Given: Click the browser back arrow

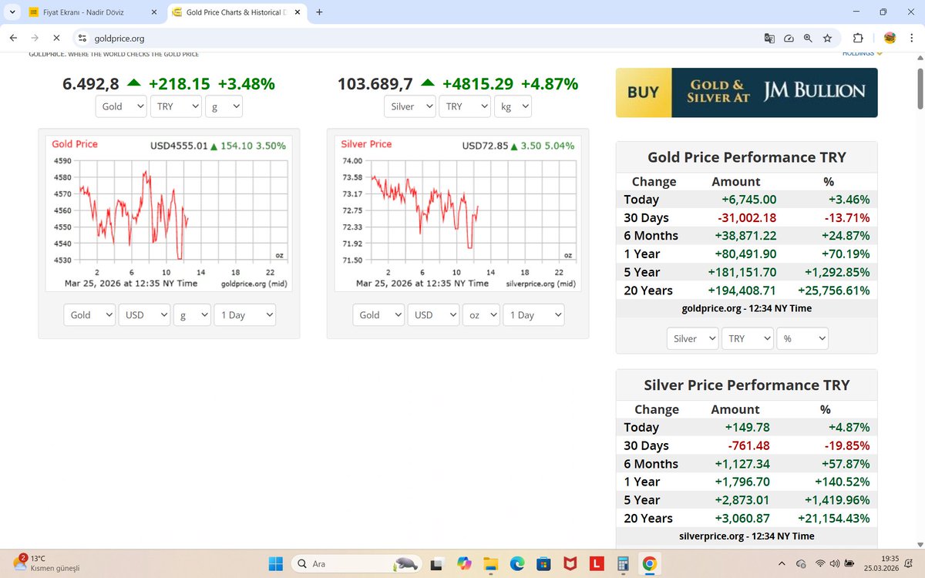Looking at the screenshot, I should pos(15,38).
